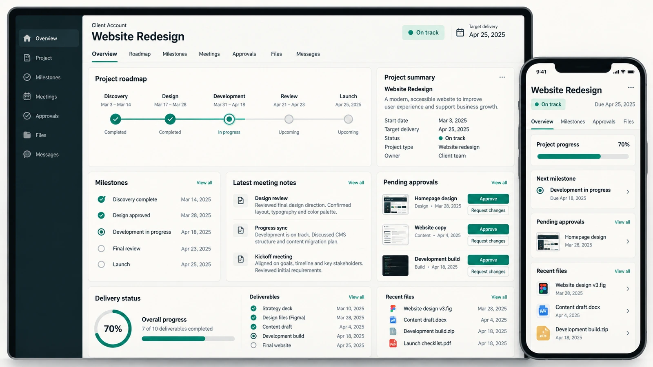Click the Milestones checkmark icon in sidebar
Viewport: 653px width, 367px height.
pos(27,77)
